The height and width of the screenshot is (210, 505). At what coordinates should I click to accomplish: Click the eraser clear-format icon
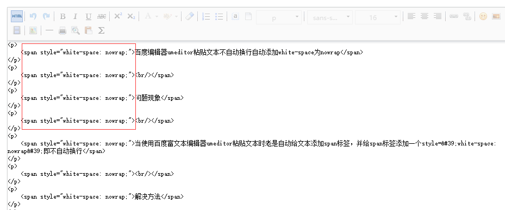pyautogui.click(x=190, y=16)
